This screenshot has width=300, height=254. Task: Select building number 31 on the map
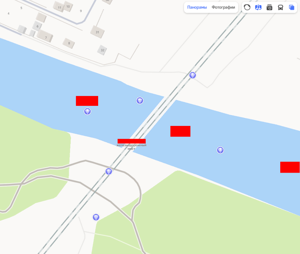point(97,32)
